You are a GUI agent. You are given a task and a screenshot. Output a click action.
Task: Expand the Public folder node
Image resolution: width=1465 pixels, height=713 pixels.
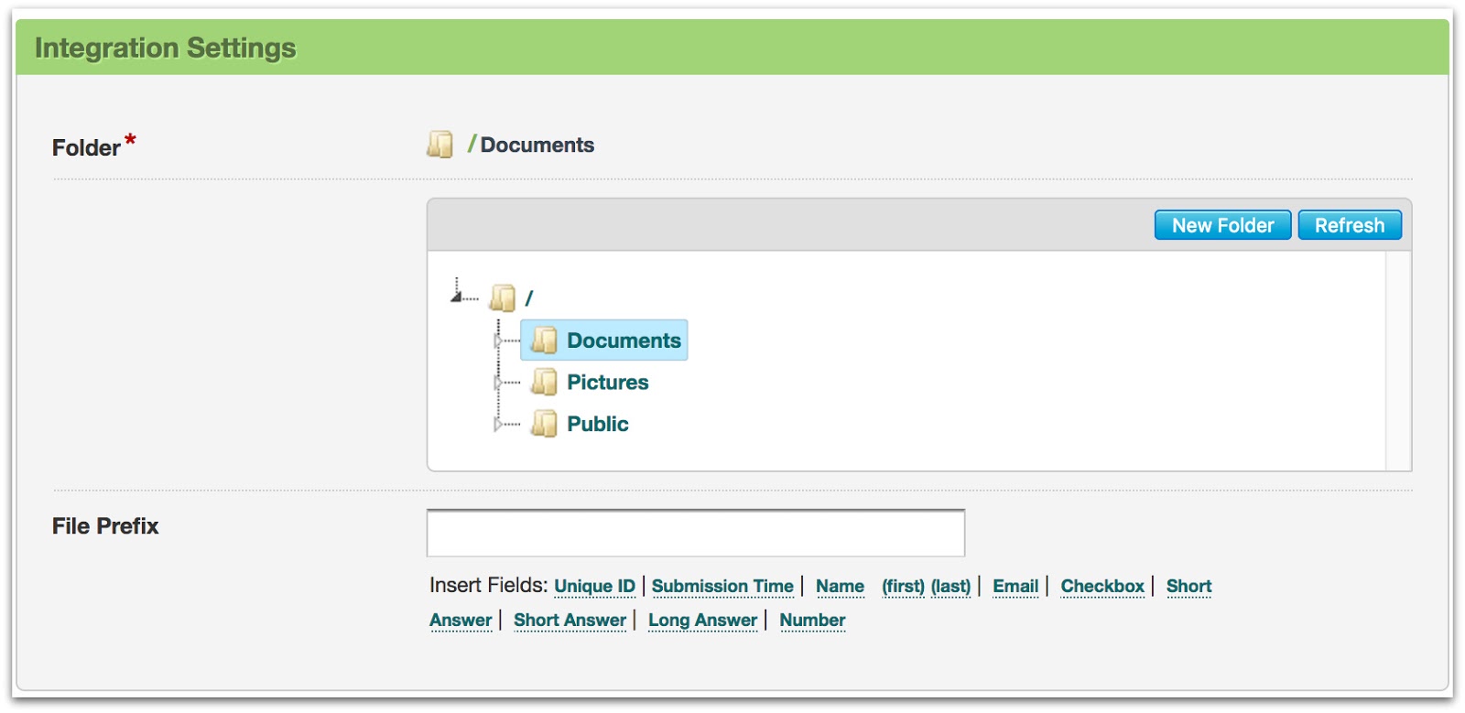(497, 425)
